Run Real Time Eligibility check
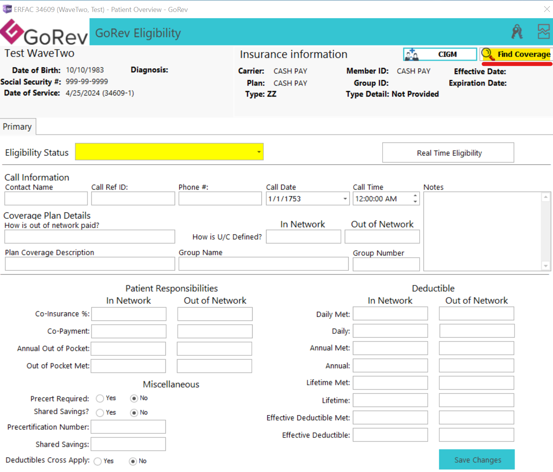The image size is (553, 472). click(448, 153)
